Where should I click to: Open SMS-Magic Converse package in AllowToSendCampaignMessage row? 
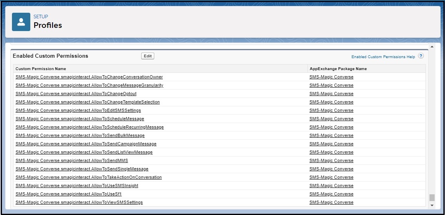click(x=331, y=144)
